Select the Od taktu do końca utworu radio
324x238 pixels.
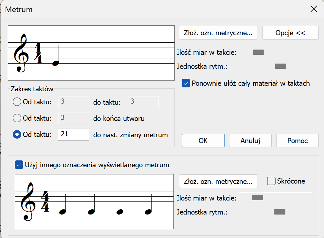[x=17, y=118]
